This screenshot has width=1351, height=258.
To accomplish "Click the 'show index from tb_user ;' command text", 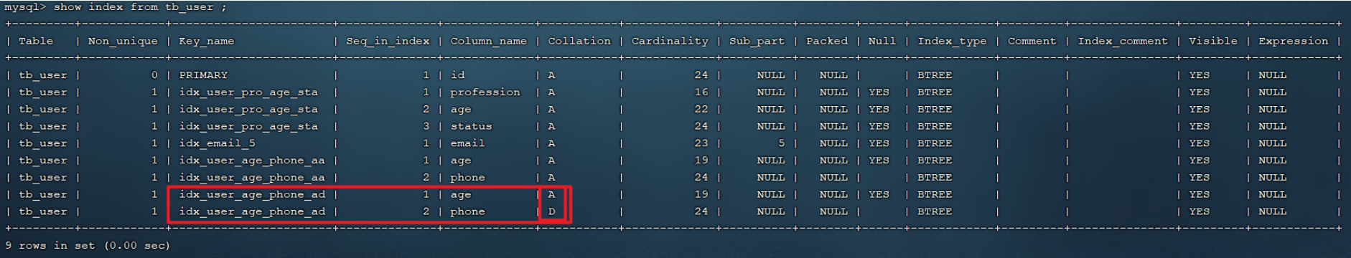I will 140,6.
